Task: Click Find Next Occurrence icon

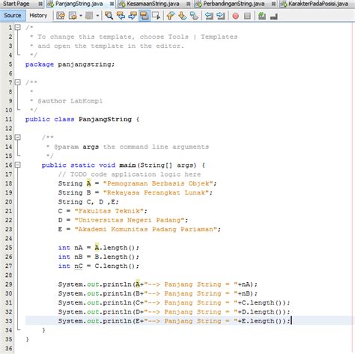Action: [x=133, y=16]
